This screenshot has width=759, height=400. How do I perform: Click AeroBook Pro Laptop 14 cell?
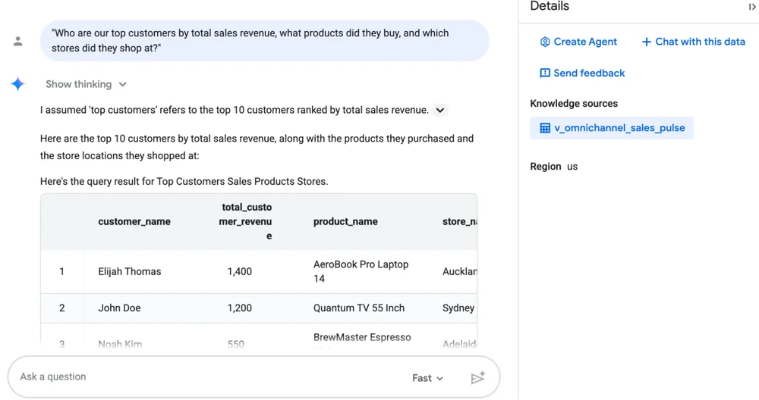[361, 271]
